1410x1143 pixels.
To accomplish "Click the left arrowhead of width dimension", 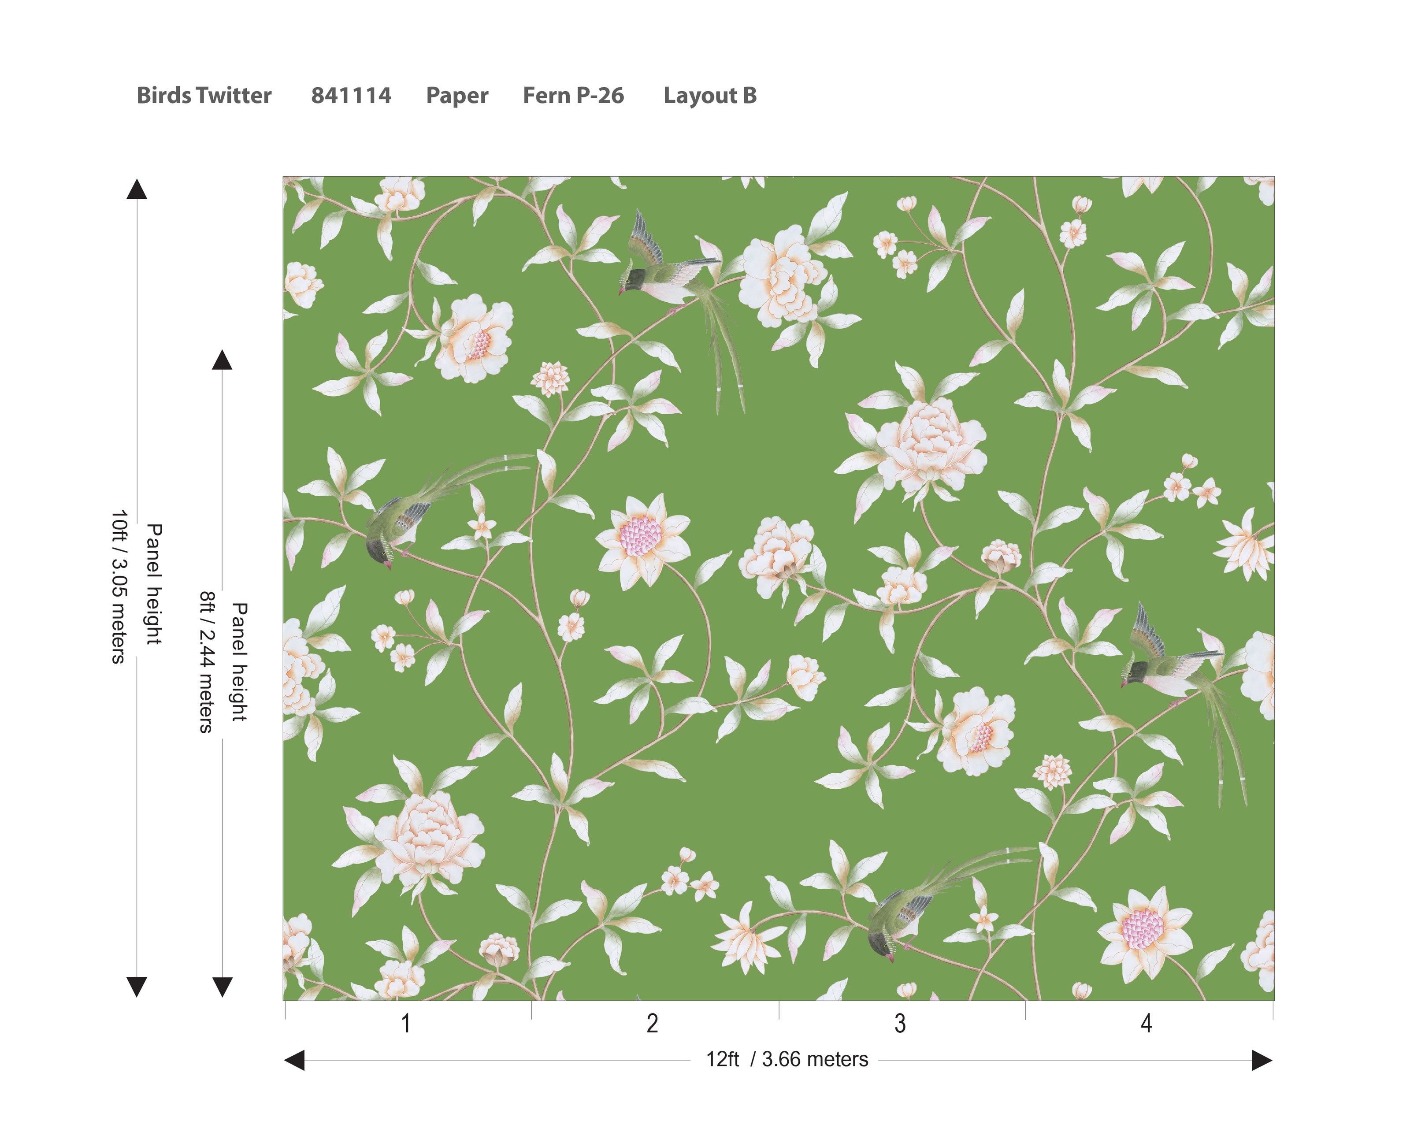I will [294, 1060].
